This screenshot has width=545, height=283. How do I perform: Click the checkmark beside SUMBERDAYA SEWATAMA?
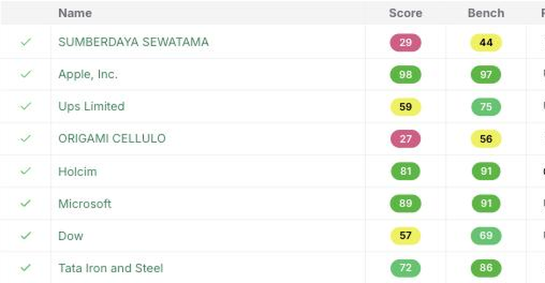(x=26, y=42)
